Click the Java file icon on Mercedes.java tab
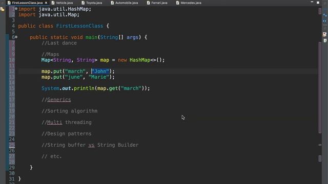Screen dimensions: 328x184 [178, 3]
